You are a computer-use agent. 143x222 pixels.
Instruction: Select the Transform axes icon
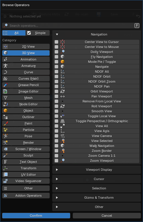pyautogui.click(x=5, y=168)
